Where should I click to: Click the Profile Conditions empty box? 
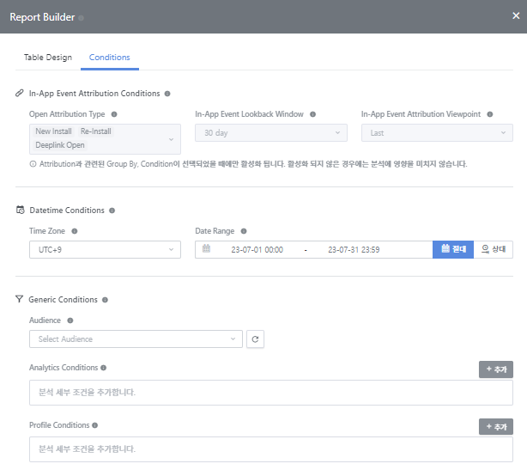[271, 449]
